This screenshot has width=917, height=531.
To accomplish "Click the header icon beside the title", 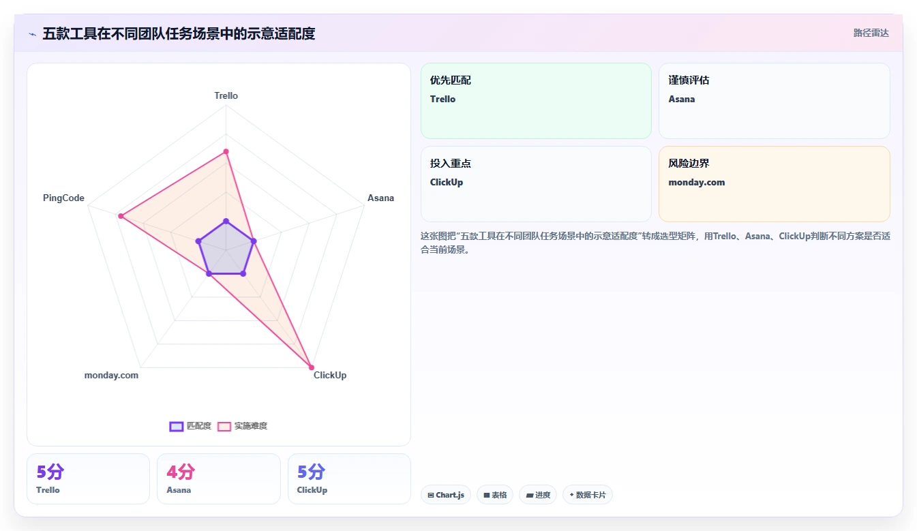I will click(x=33, y=34).
